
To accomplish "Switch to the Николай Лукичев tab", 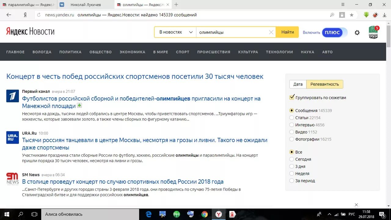I will (86, 5).
